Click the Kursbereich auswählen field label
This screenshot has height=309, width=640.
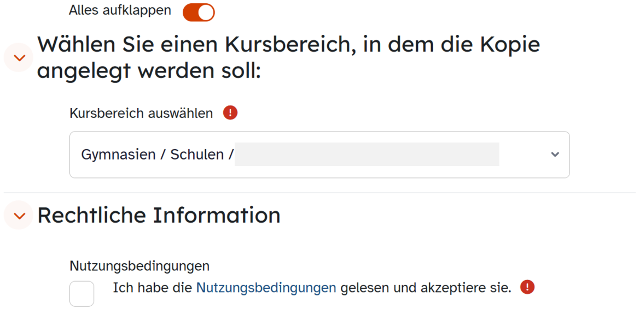[x=141, y=114]
